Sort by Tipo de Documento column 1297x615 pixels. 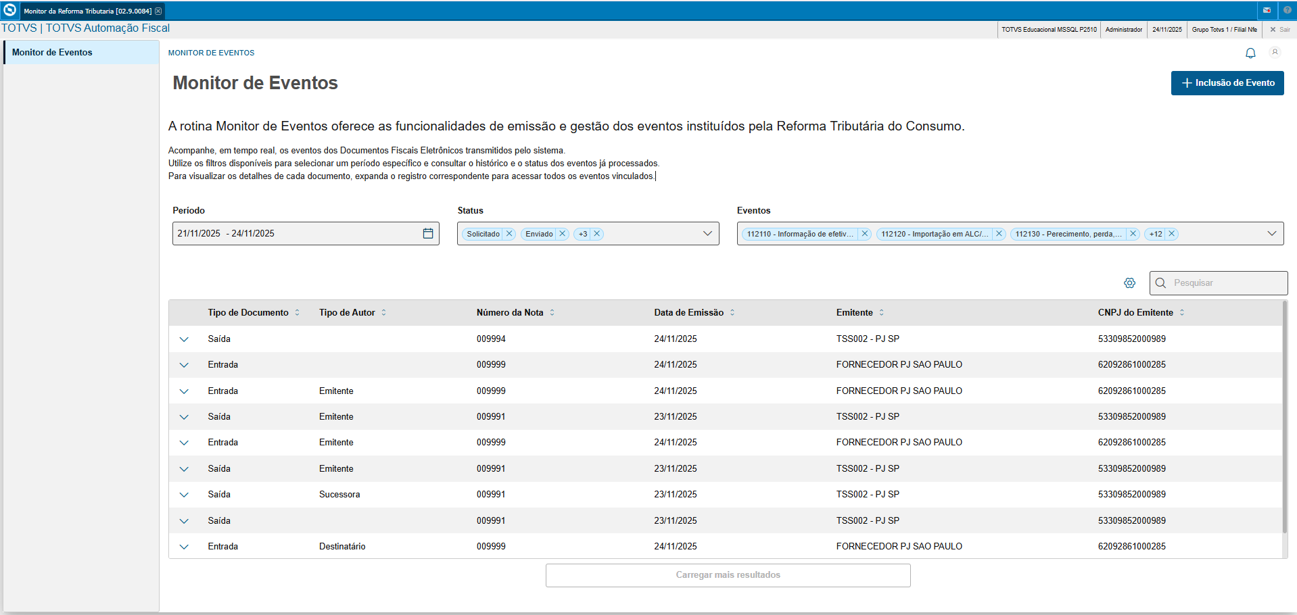coord(297,313)
